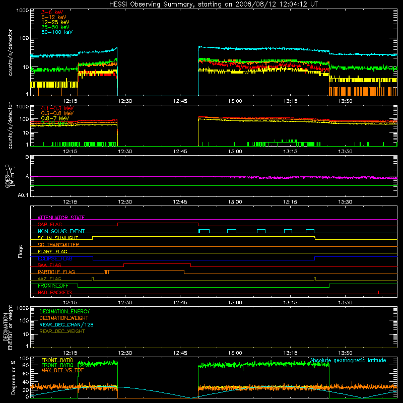This screenshot has height=403, width=403.
Task: Click the FRONT_RATIO legend label
Action: 57,360
